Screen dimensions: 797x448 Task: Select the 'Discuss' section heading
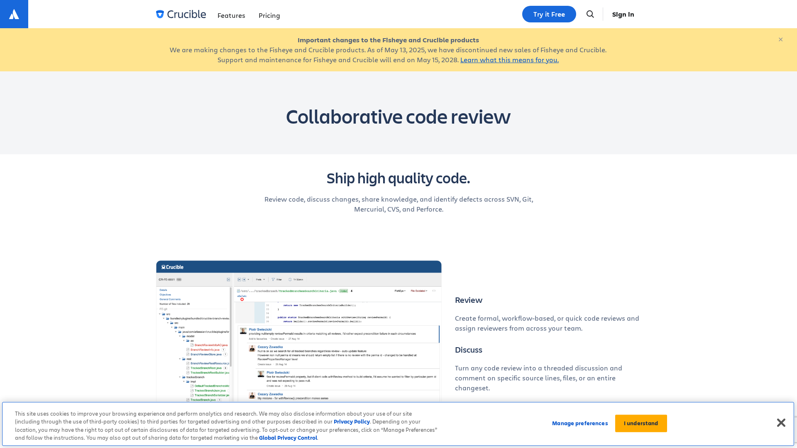pos(468,350)
